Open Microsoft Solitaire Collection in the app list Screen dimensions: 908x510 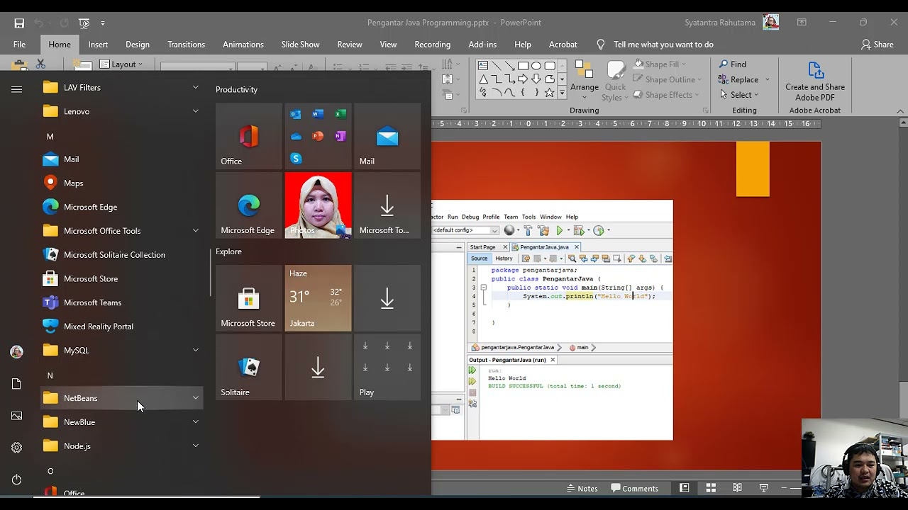click(x=122, y=255)
